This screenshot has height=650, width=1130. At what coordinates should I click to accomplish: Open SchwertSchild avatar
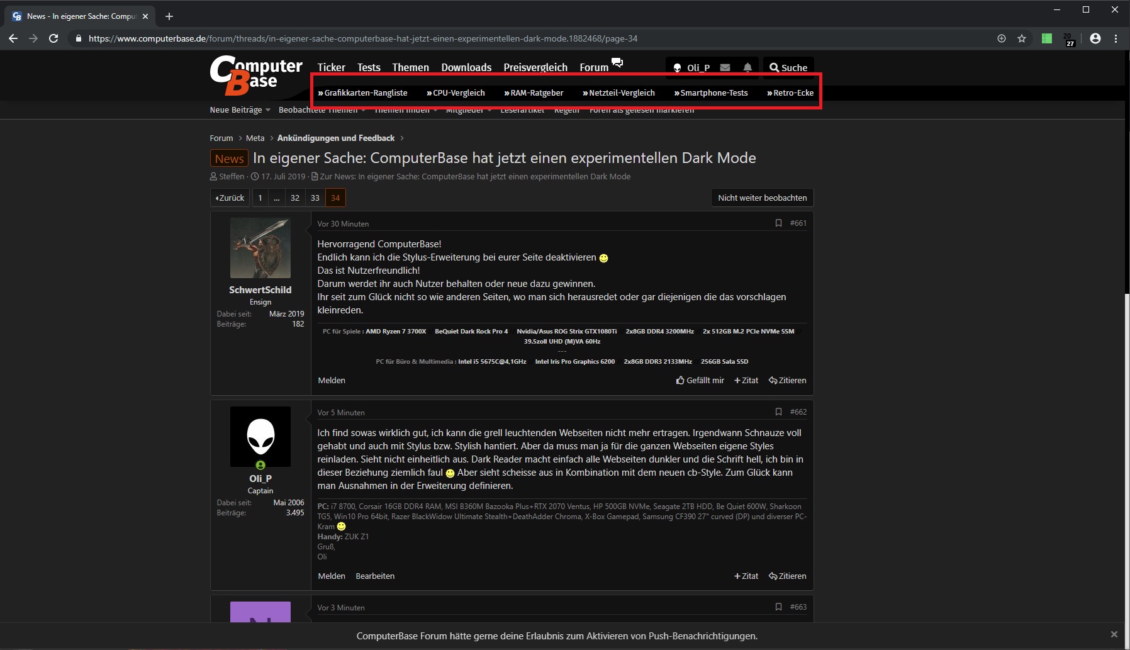tap(260, 248)
